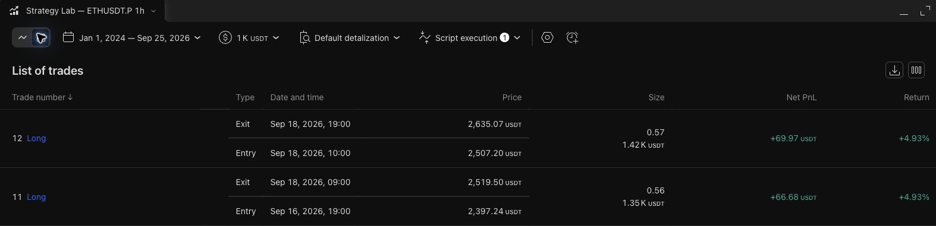936x226 pixels.
Task: Open the Script execution dropdown
Action: click(x=470, y=38)
